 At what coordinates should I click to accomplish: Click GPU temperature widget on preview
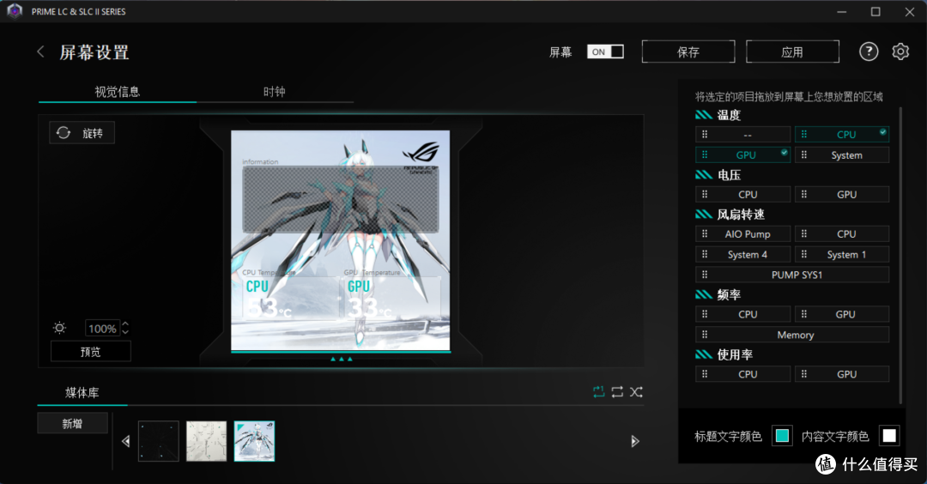[x=392, y=299]
